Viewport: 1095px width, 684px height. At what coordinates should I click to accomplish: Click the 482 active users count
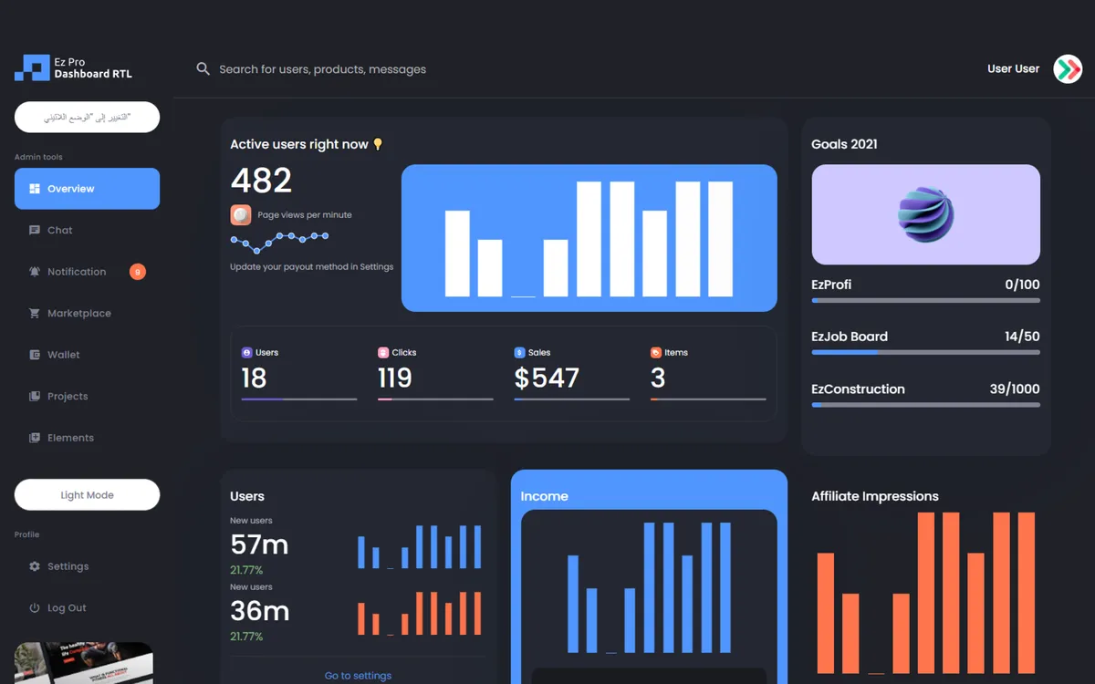coord(261,181)
